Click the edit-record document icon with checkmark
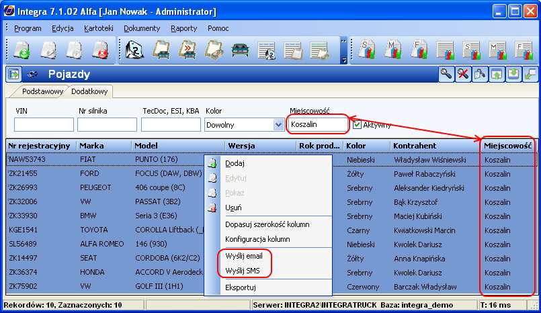Screen dimensions: 541x313 coord(48,50)
